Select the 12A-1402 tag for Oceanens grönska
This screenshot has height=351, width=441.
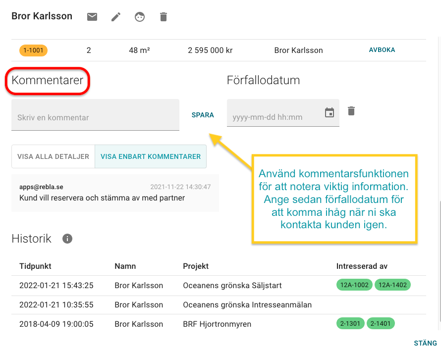392,285
